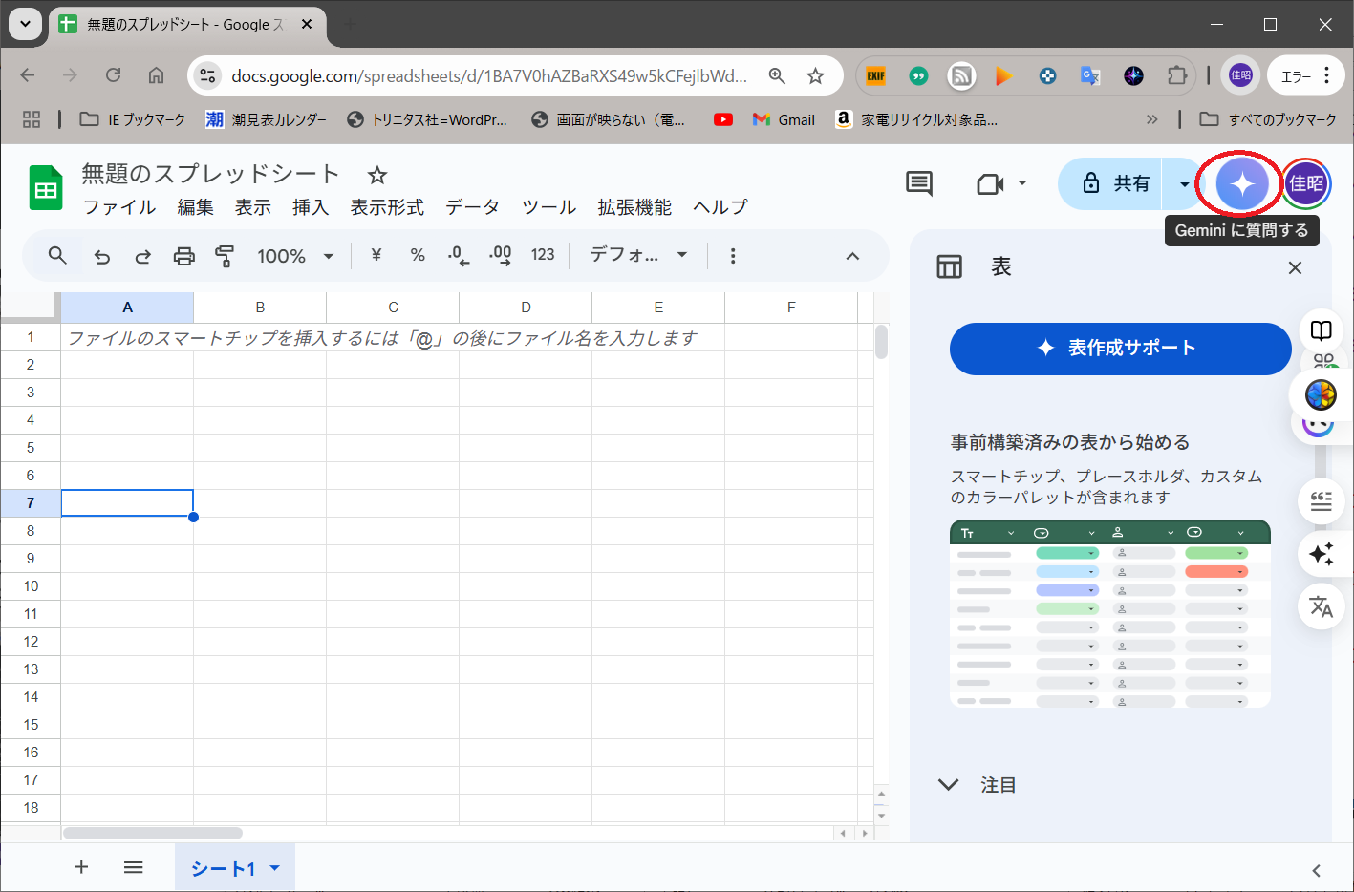
Task: Open the 挿入 menu
Action: tap(311, 207)
